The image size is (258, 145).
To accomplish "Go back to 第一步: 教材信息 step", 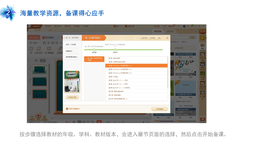I will coord(72,38).
